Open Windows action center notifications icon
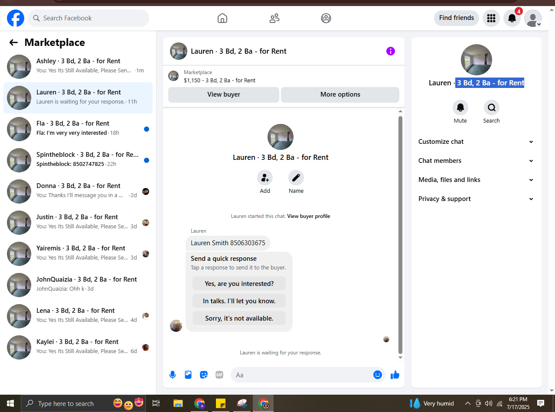Image resolution: width=555 pixels, height=412 pixels. (x=541, y=403)
